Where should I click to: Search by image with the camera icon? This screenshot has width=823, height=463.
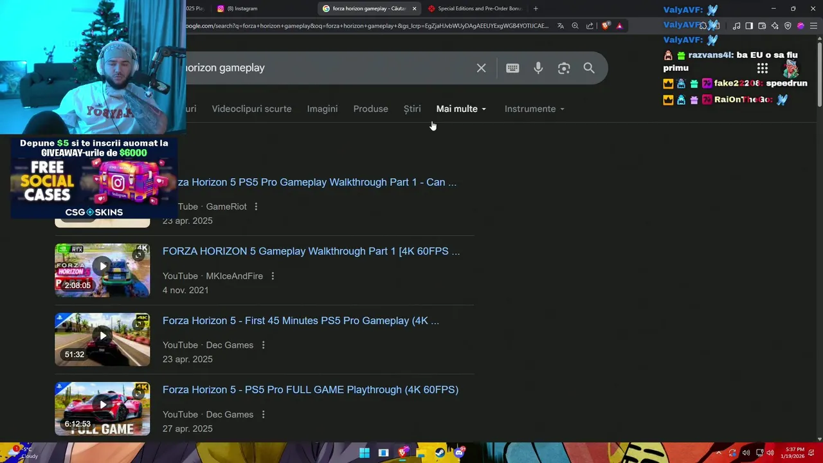pyautogui.click(x=564, y=68)
